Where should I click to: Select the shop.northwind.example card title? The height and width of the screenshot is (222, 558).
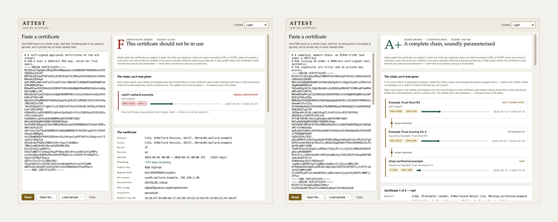[x=407, y=161]
